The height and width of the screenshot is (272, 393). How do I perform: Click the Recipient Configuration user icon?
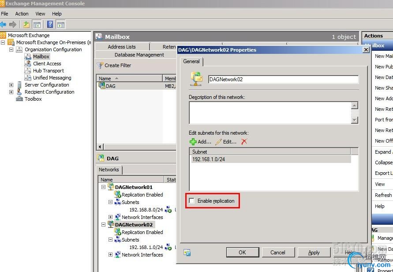tap(19, 92)
